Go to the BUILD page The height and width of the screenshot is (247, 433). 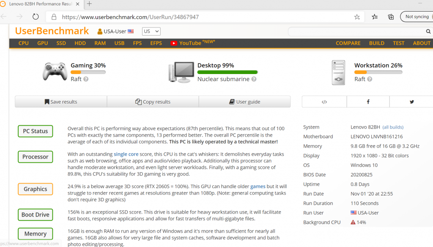(377, 43)
